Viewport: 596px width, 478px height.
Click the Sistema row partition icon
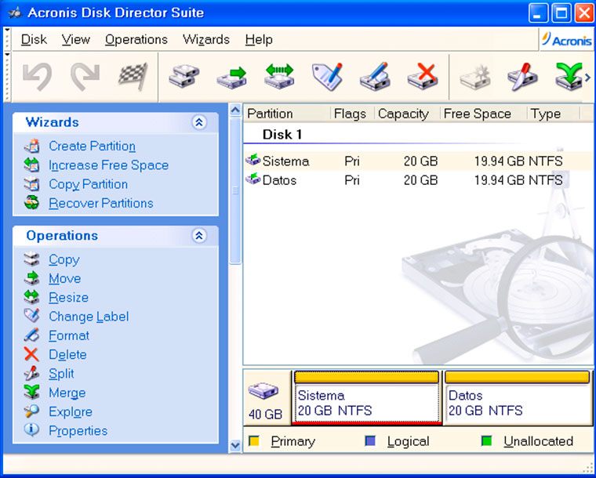(253, 159)
